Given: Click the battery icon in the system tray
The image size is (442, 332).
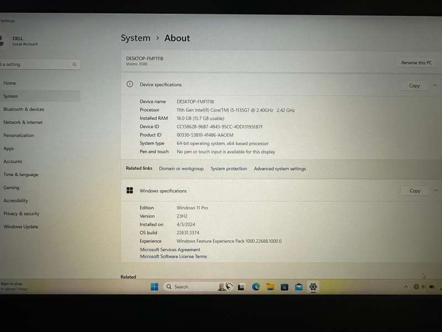Looking at the screenshot, I should tap(432, 287).
